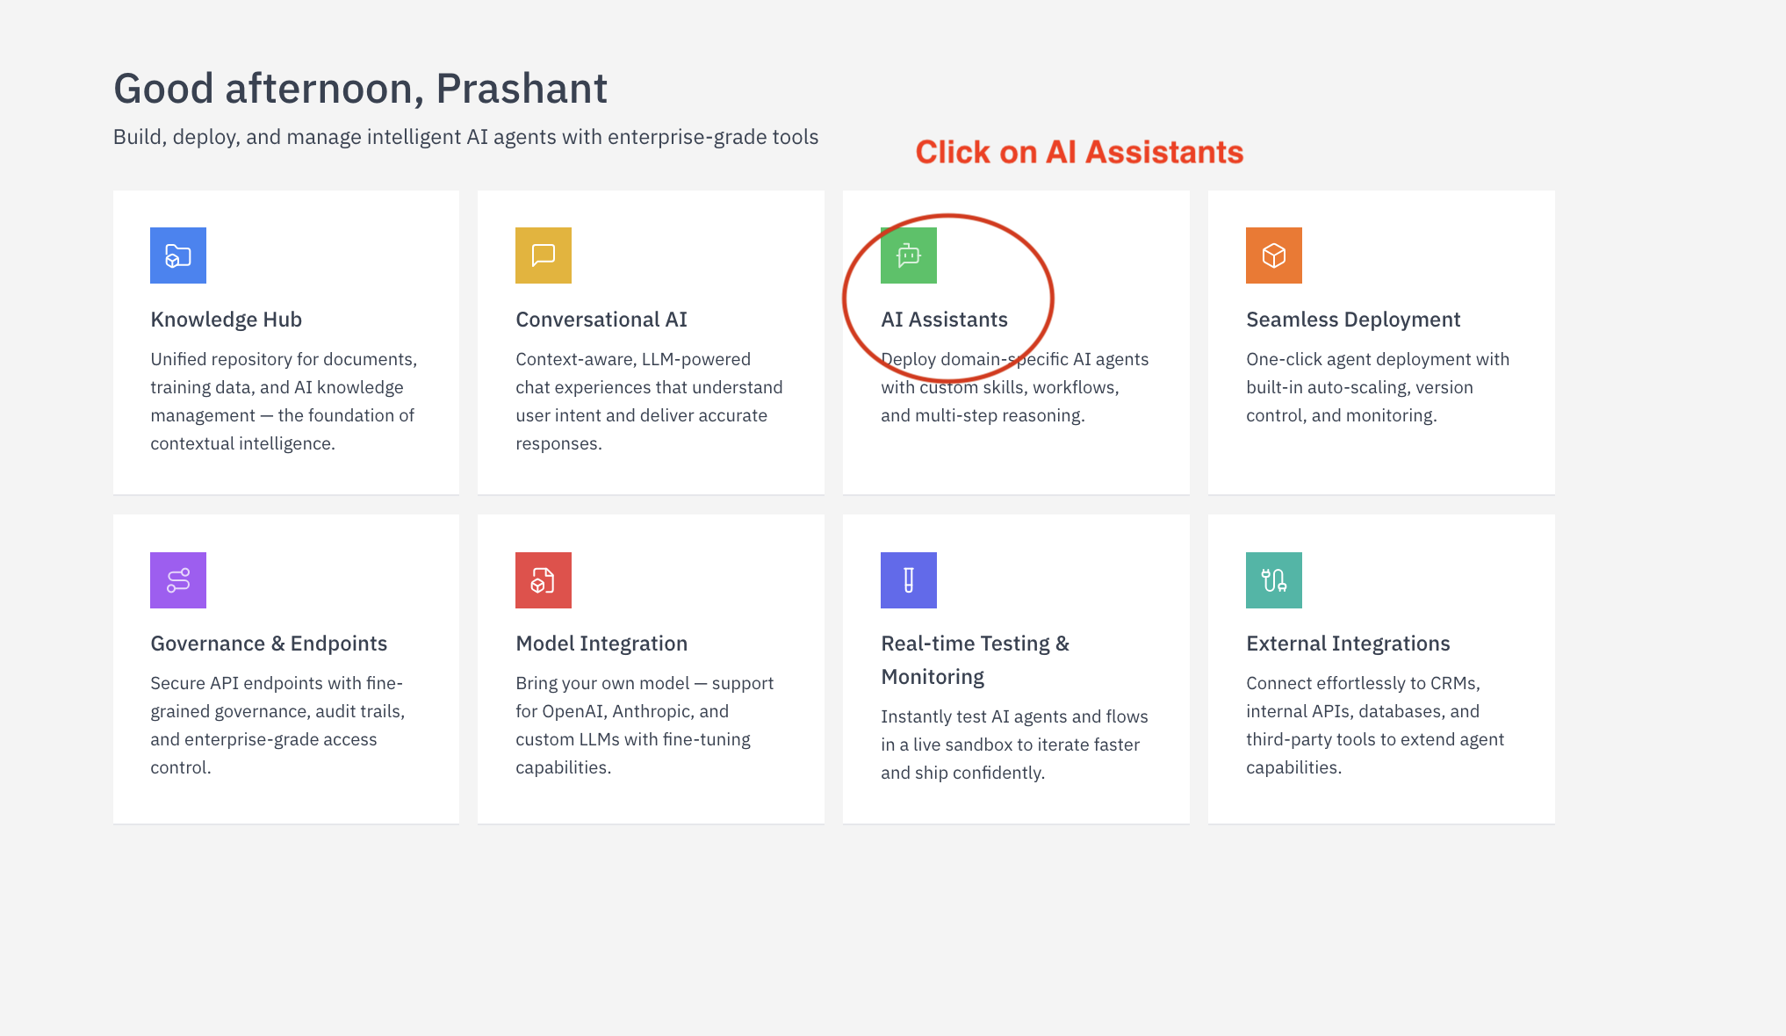The image size is (1786, 1036).
Task: Click the Knowledge Hub card description text
Action: click(x=283, y=401)
